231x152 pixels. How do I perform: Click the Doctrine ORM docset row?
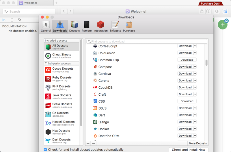click(x=145, y=136)
